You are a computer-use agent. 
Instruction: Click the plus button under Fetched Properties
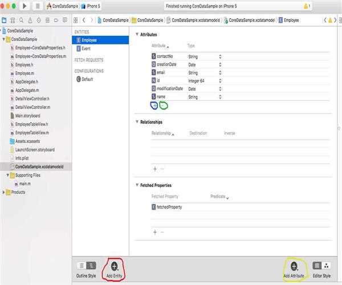click(x=154, y=232)
